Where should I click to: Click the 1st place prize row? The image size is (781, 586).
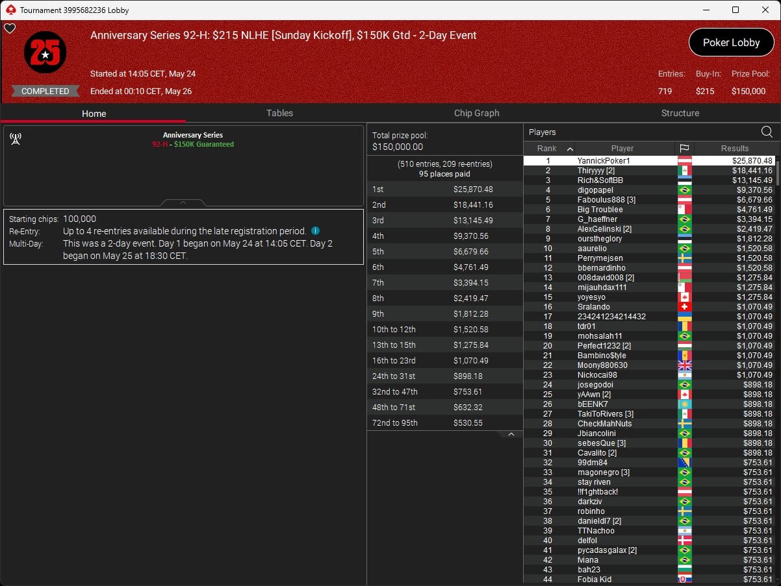tap(445, 189)
